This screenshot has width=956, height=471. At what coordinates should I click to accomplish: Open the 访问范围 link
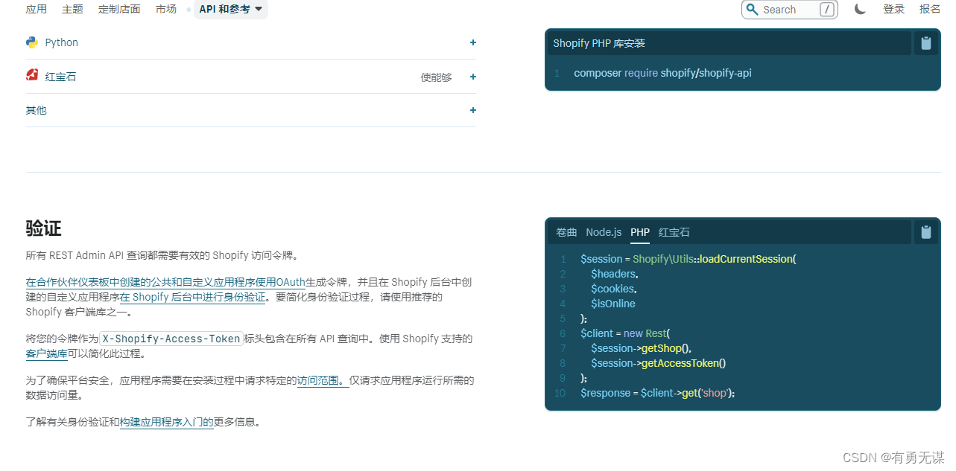click(323, 380)
